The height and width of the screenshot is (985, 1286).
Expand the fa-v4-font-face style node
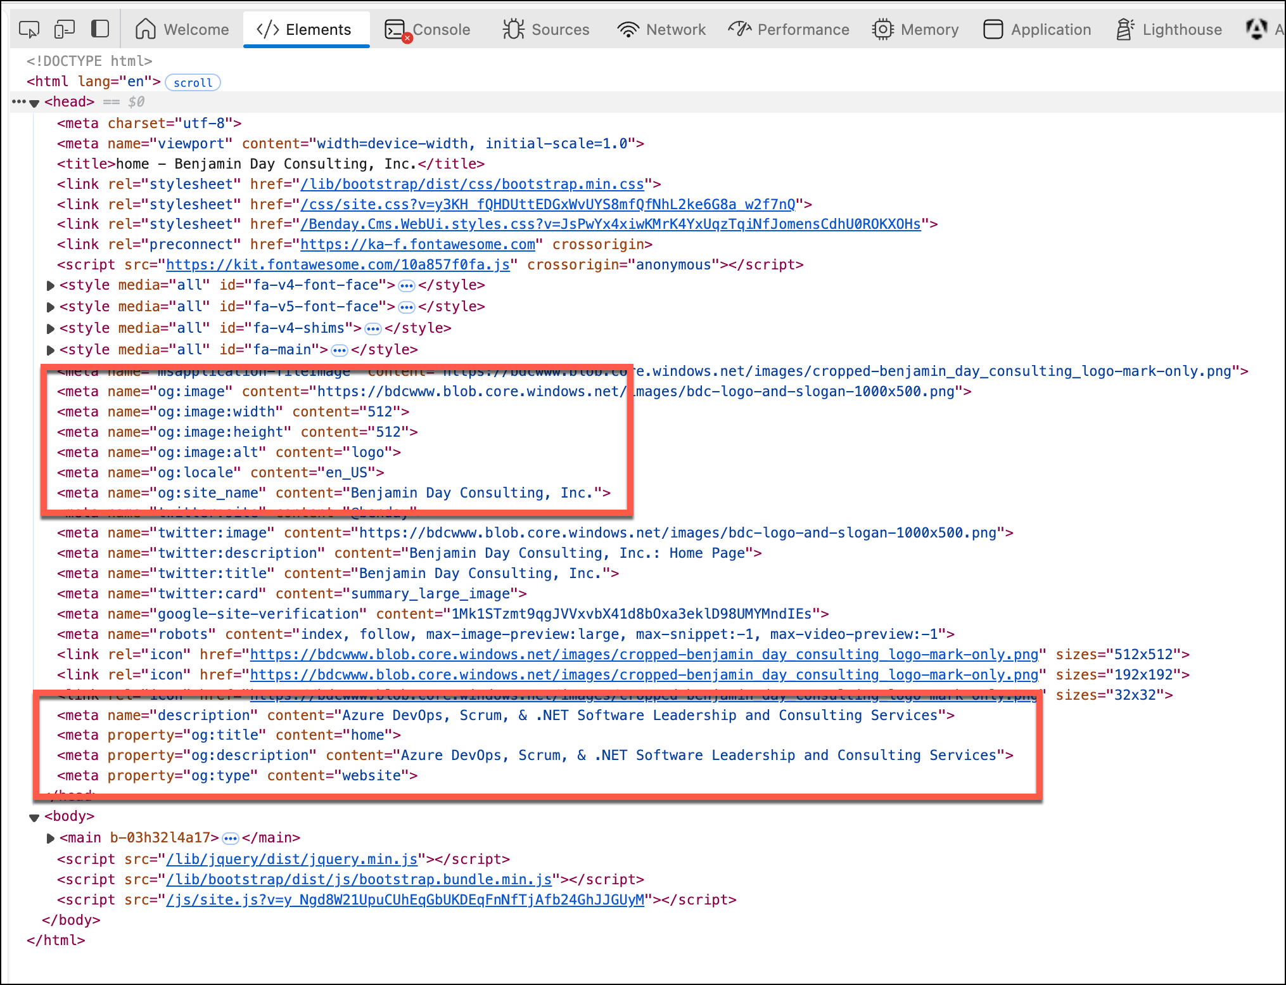[50, 286]
